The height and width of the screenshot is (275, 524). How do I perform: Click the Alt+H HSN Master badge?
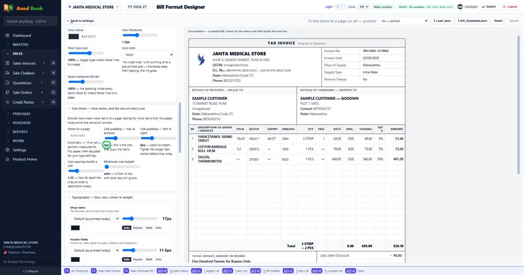click(255, 271)
